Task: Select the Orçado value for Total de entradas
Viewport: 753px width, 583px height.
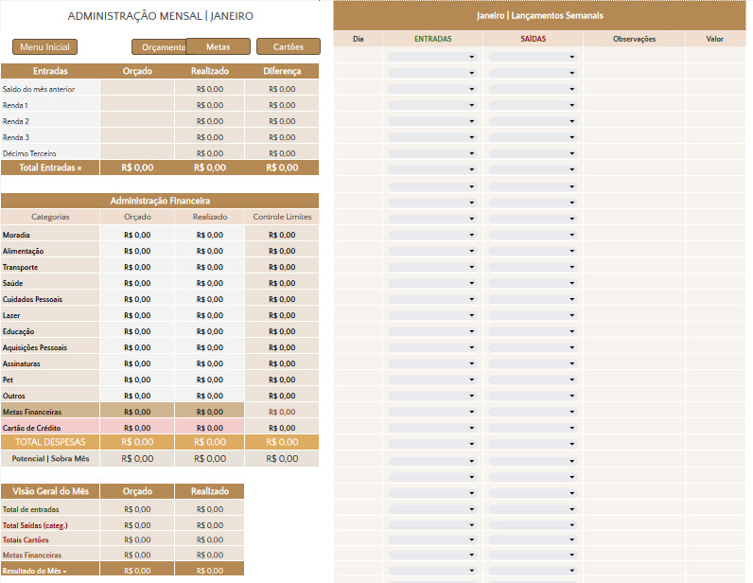Action: [137, 508]
